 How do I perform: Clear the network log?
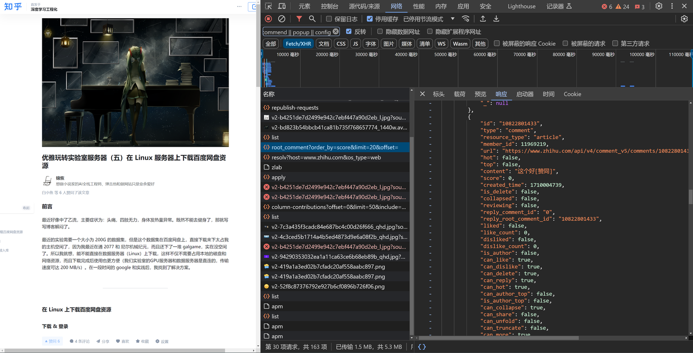[282, 19]
